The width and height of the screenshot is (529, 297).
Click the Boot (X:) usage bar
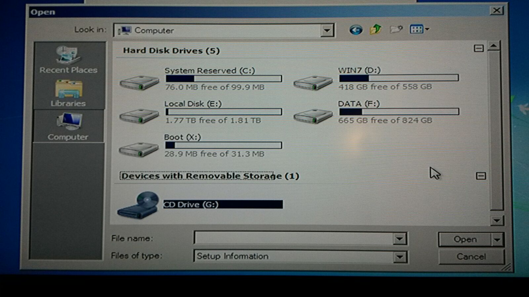(x=224, y=145)
